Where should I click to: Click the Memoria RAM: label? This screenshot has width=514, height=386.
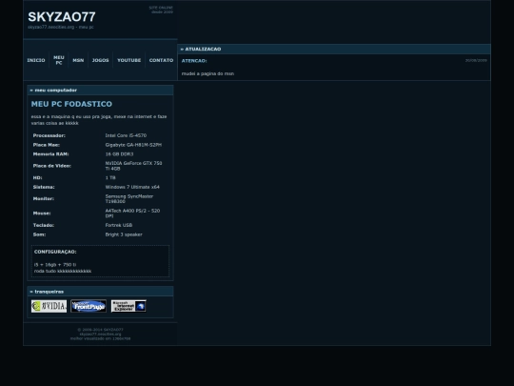pos(50,154)
